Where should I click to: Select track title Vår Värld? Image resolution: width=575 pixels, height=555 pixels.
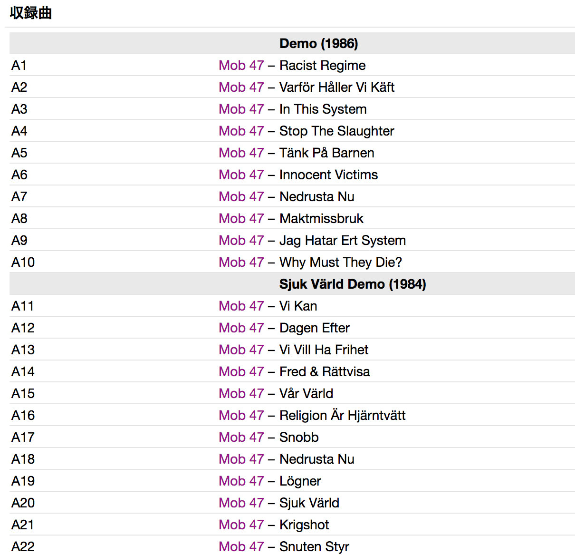pos(307,393)
